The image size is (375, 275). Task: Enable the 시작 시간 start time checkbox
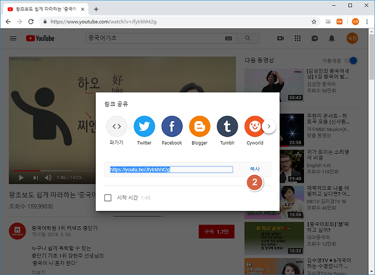[108, 198]
